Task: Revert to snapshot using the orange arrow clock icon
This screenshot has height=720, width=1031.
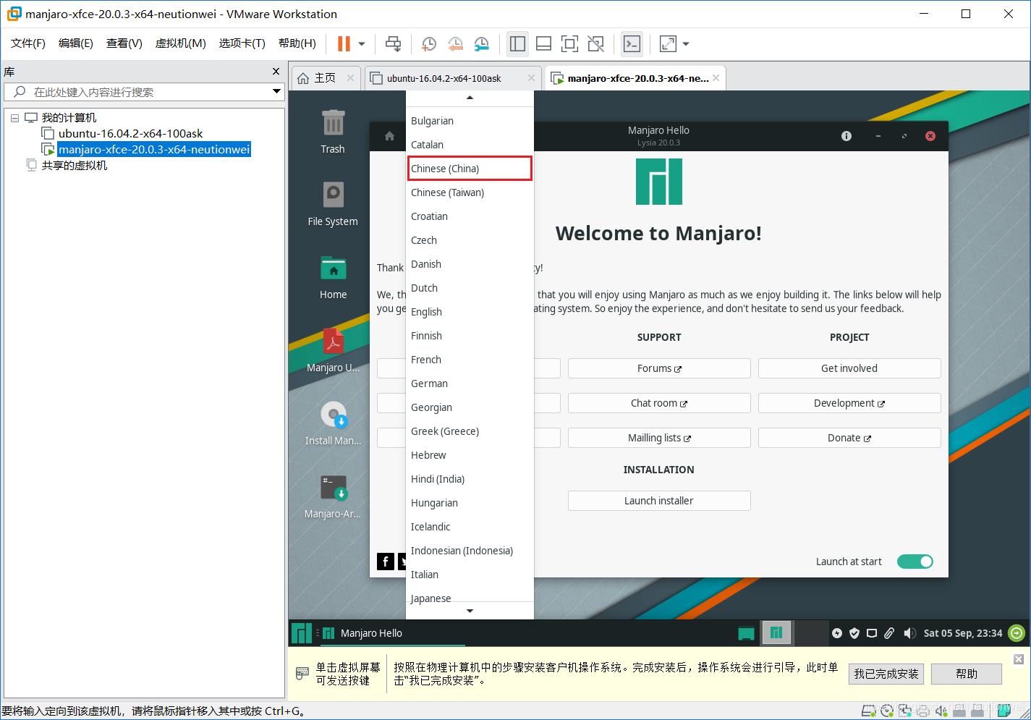Action: 455,44
